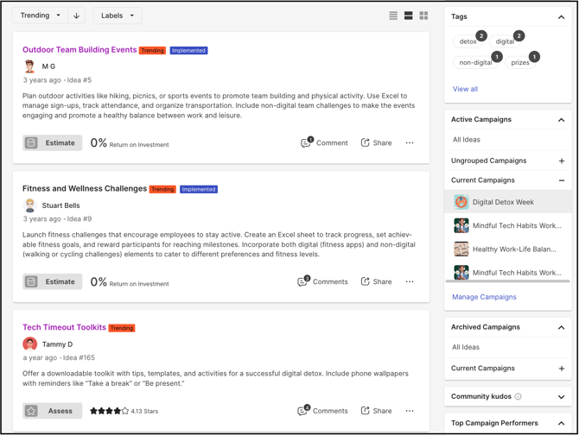This screenshot has height=435, width=579.
Task: Click M G's avatar picture
Action: pos(29,66)
